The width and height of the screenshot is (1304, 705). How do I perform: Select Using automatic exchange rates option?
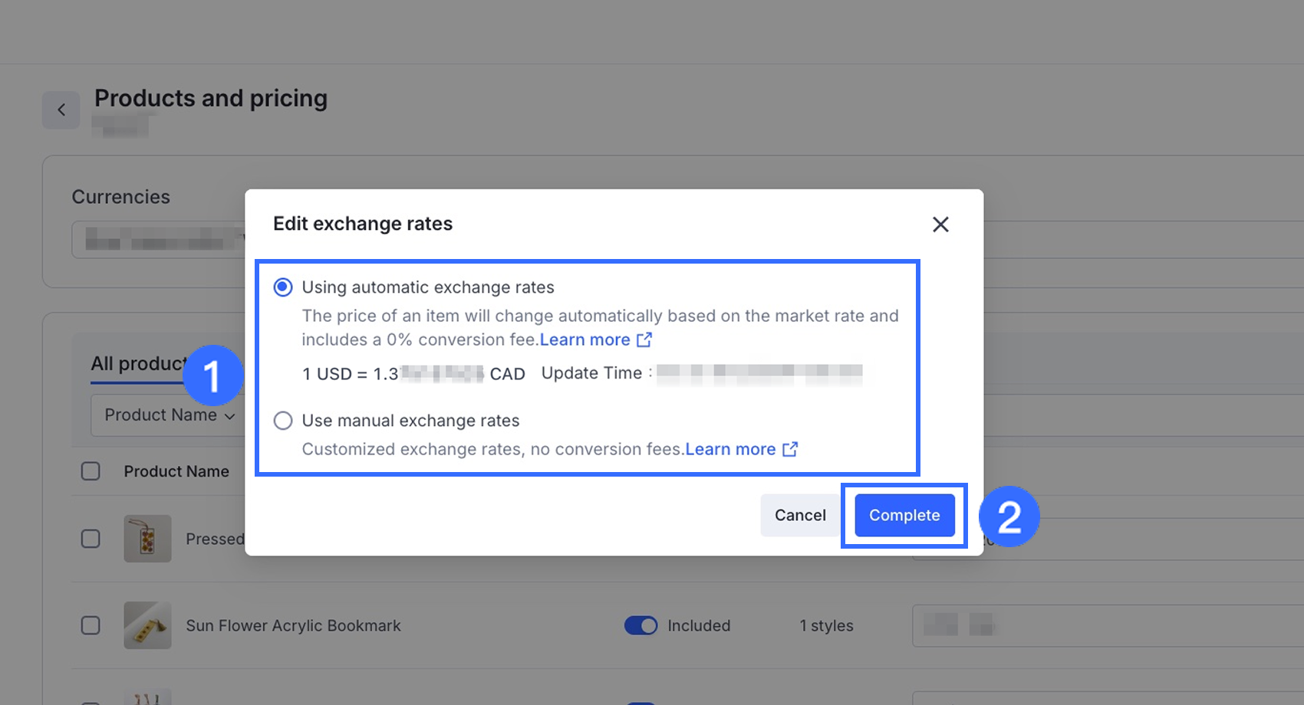pos(283,287)
